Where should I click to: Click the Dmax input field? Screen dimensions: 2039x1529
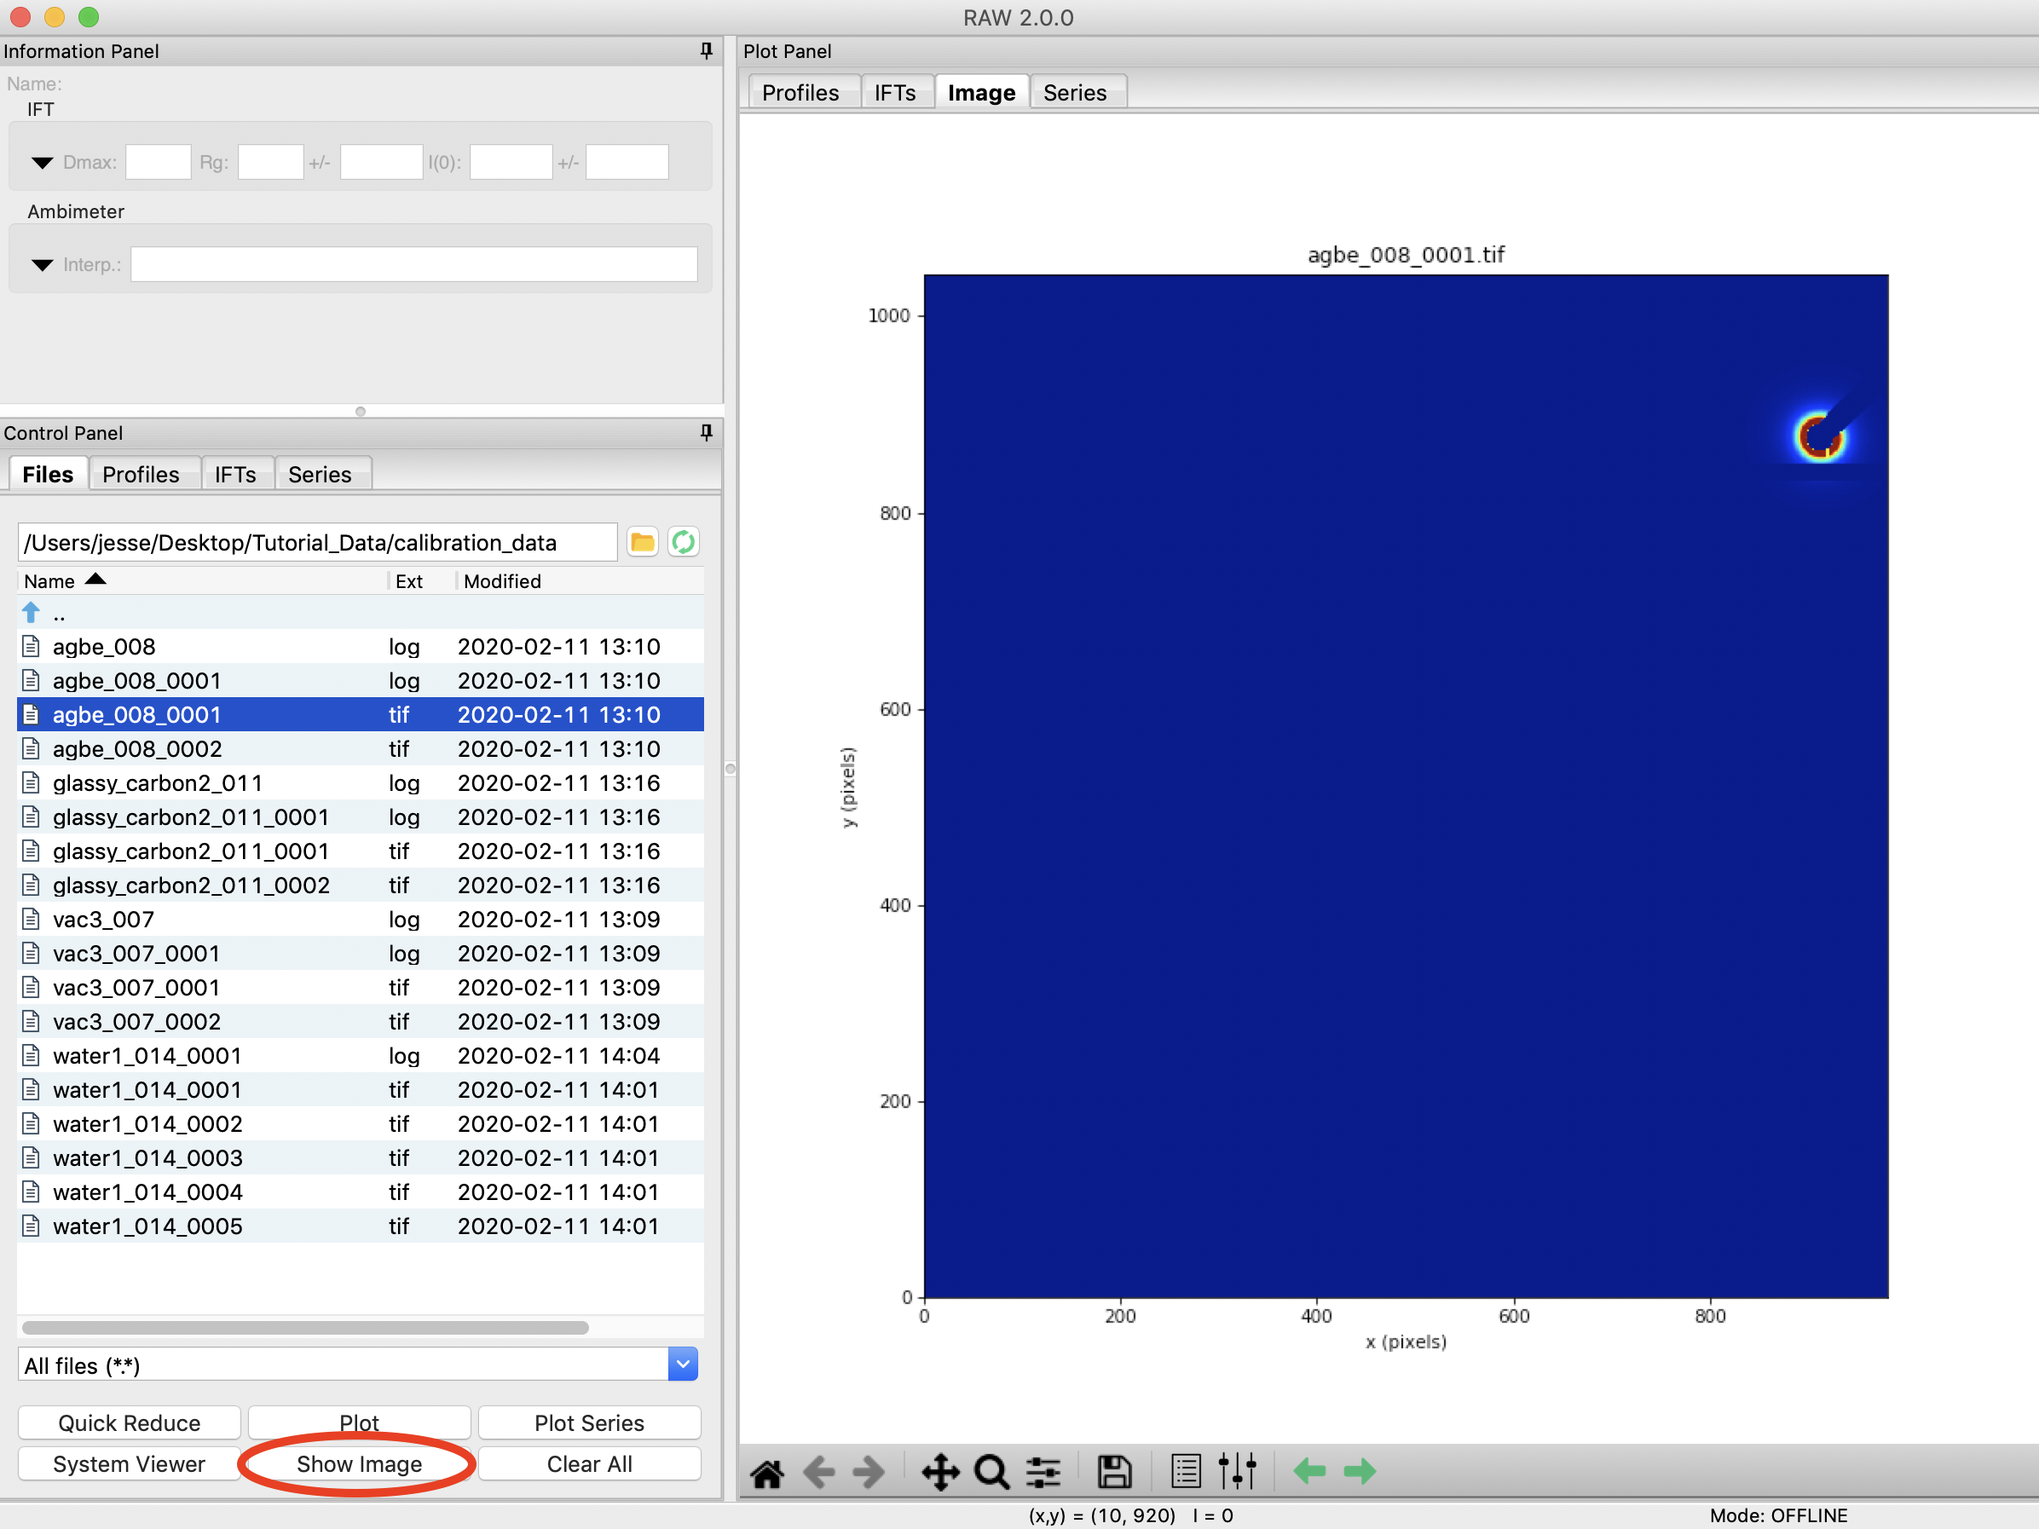158,162
